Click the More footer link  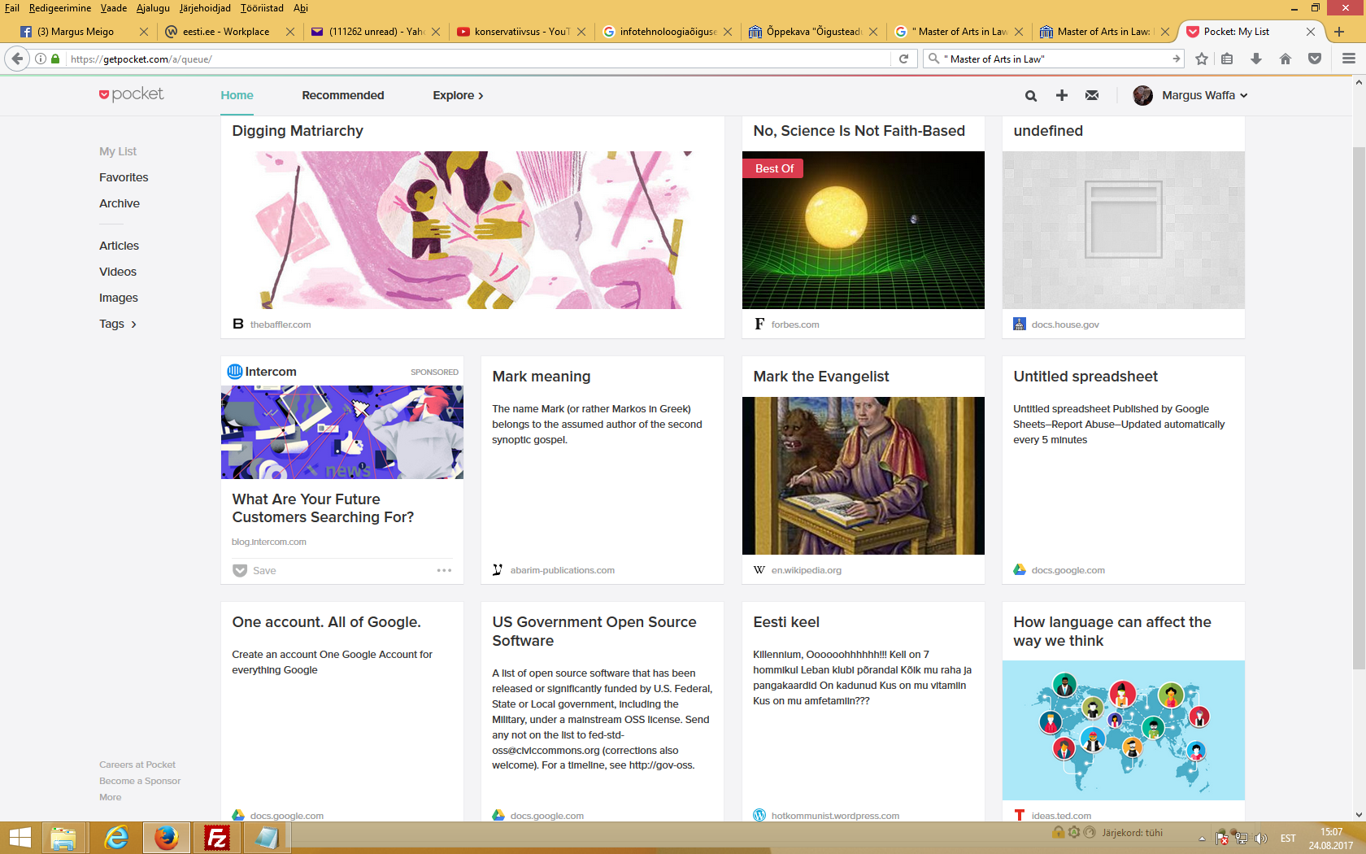pyautogui.click(x=111, y=797)
